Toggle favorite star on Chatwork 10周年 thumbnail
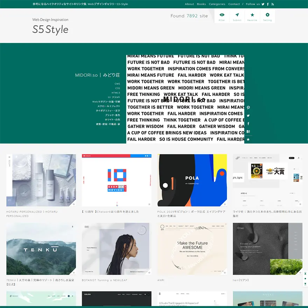 coord(149,204)
